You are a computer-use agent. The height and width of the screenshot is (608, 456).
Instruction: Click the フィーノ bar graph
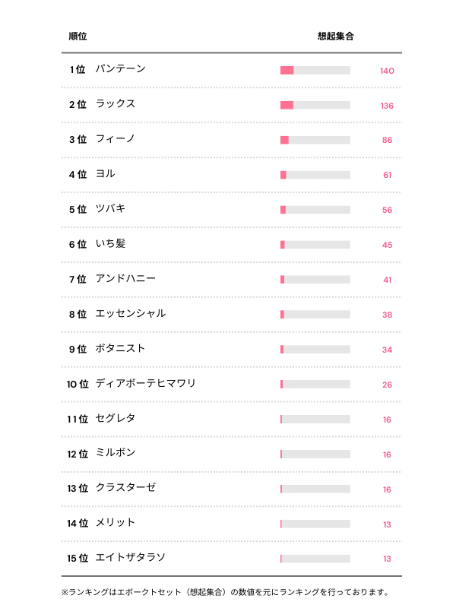[315, 141]
